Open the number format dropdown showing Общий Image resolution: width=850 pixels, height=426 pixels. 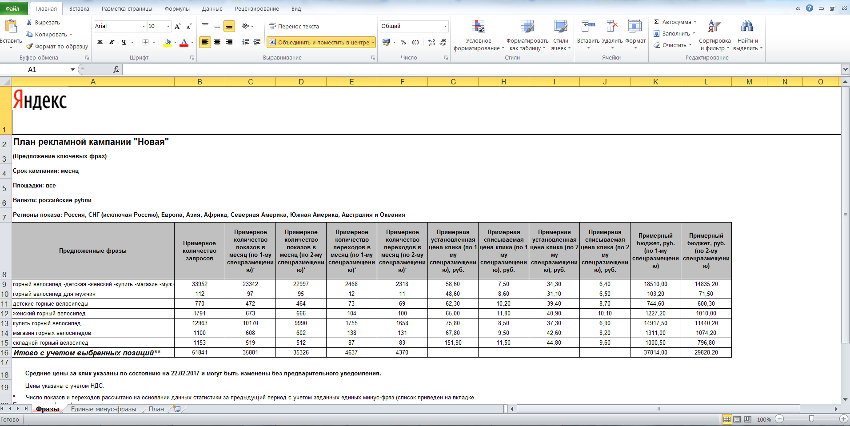point(445,26)
